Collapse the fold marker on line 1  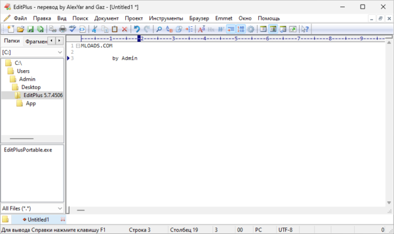[x=78, y=46]
